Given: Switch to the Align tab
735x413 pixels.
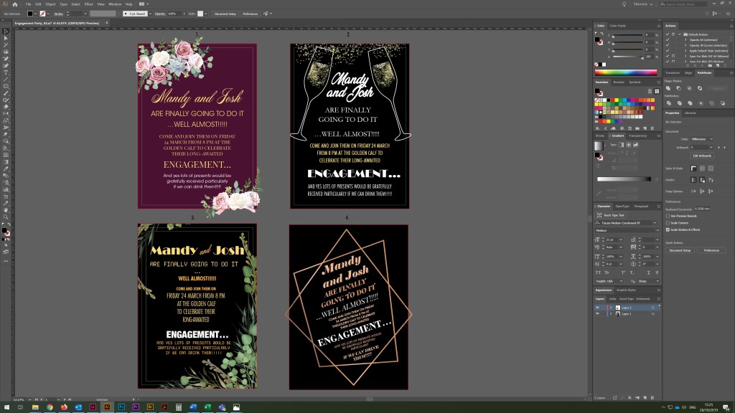Looking at the screenshot, I should coord(688,72).
